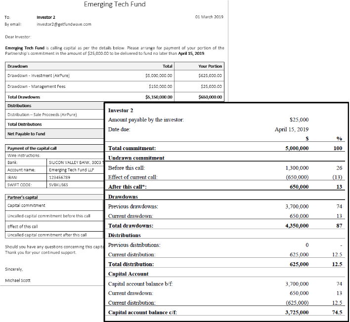350x322 pixels.
Task: Click the 'Emerging Tech Fund' document title
Action: click(115, 4)
